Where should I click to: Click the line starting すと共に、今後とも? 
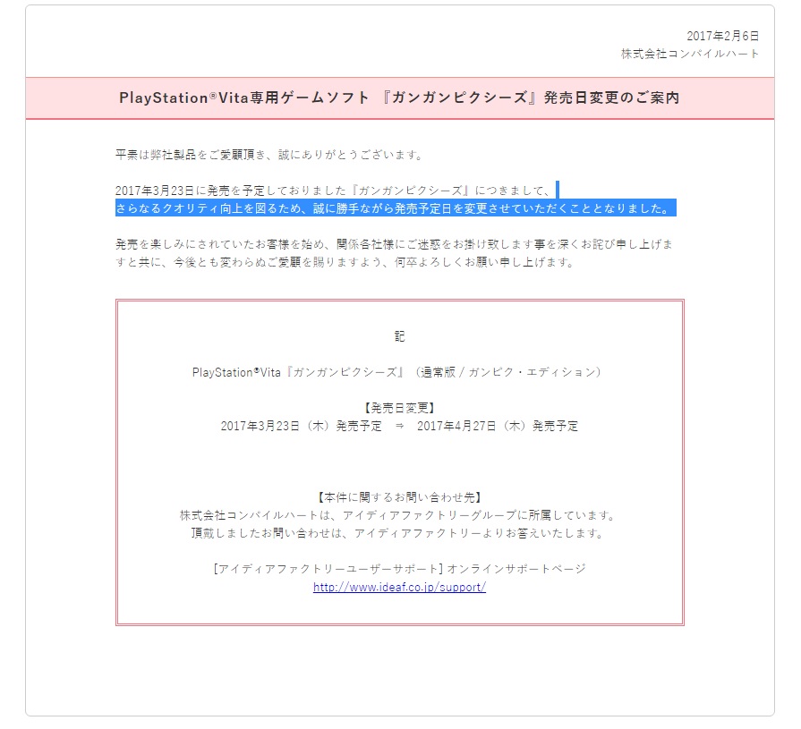tap(345, 262)
